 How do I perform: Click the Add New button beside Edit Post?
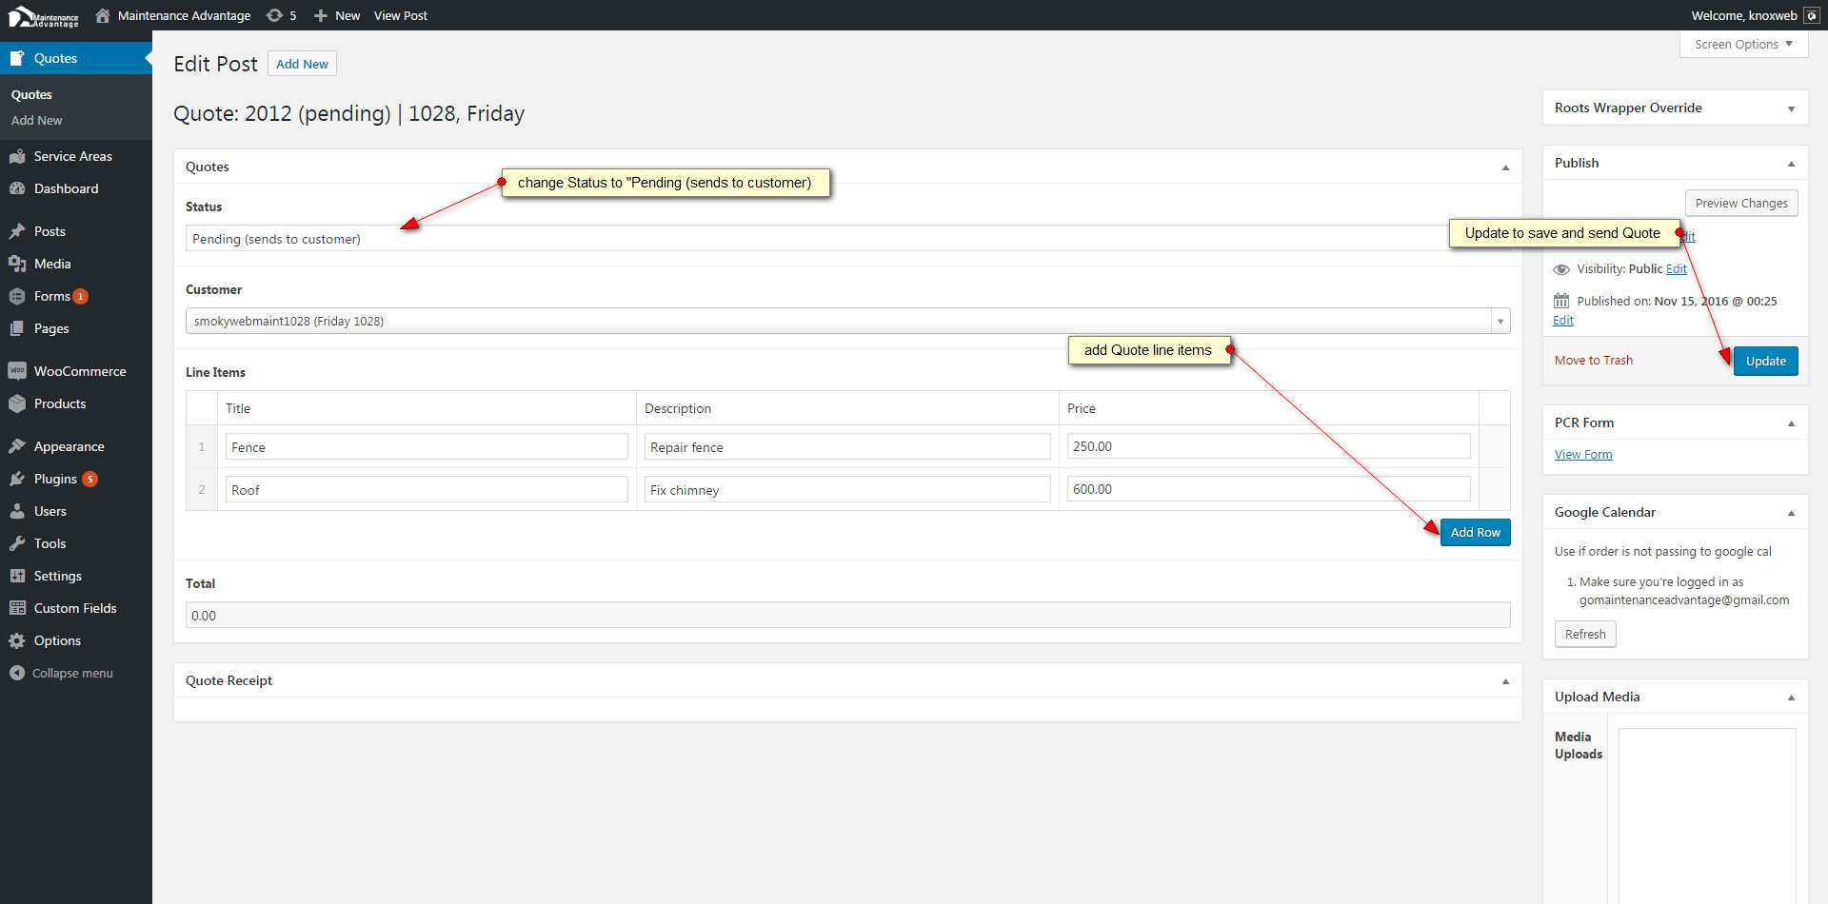pyautogui.click(x=302, y=64)
